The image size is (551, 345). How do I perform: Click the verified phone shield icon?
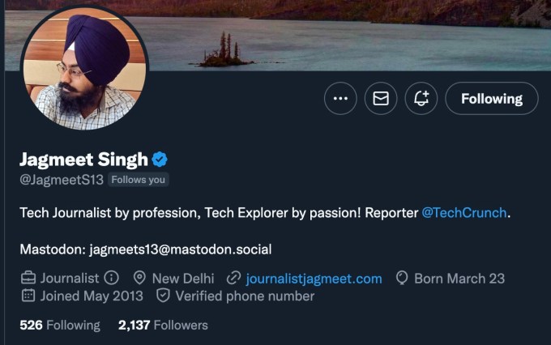163,296
